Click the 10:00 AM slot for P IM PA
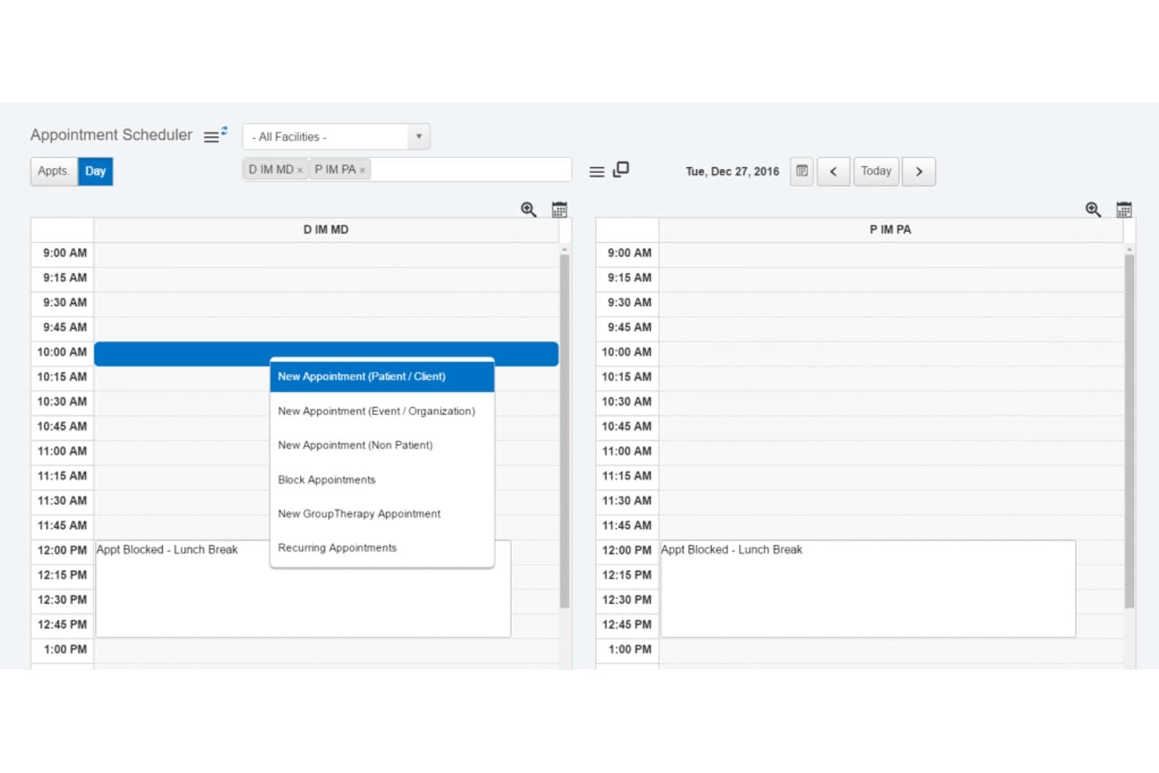 coord(890,352)
